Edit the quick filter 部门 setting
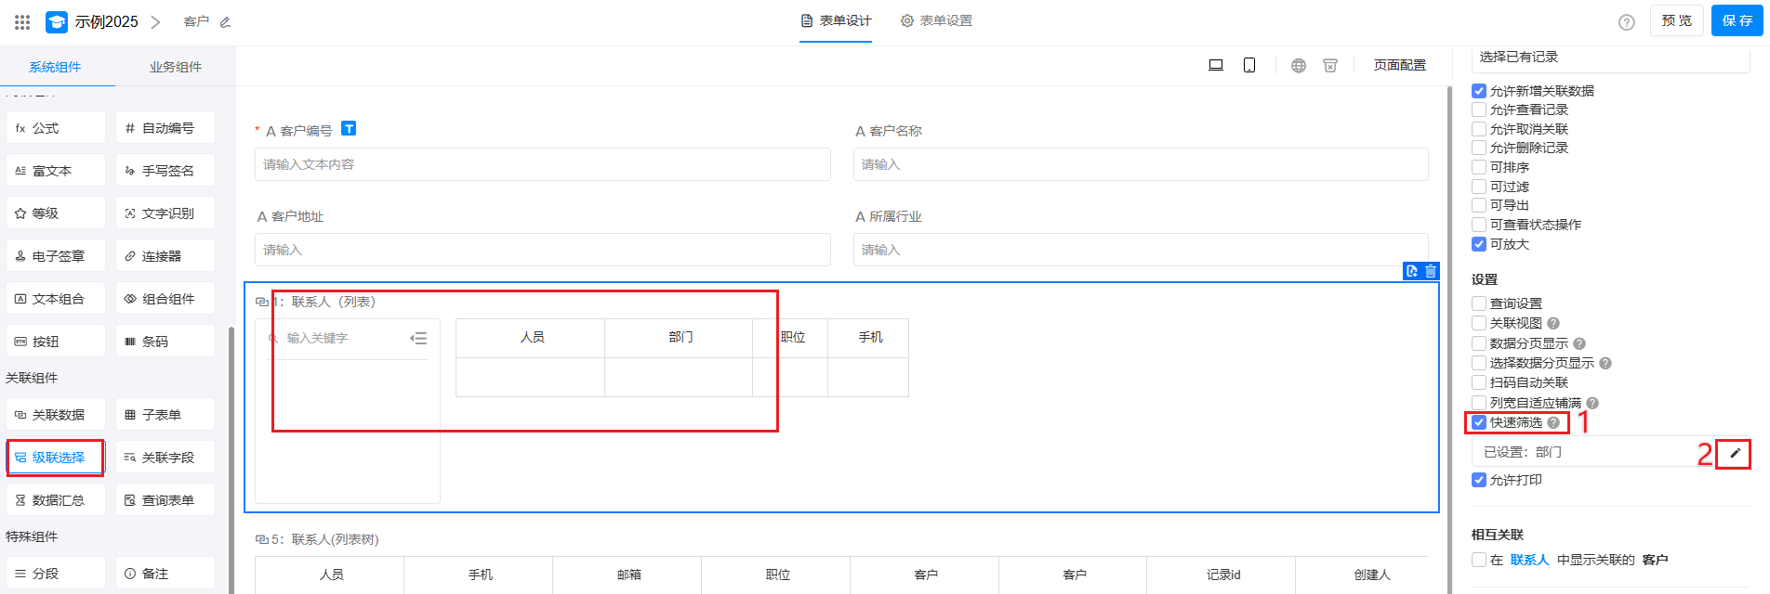1770x594 pixels. point(1734,453)
